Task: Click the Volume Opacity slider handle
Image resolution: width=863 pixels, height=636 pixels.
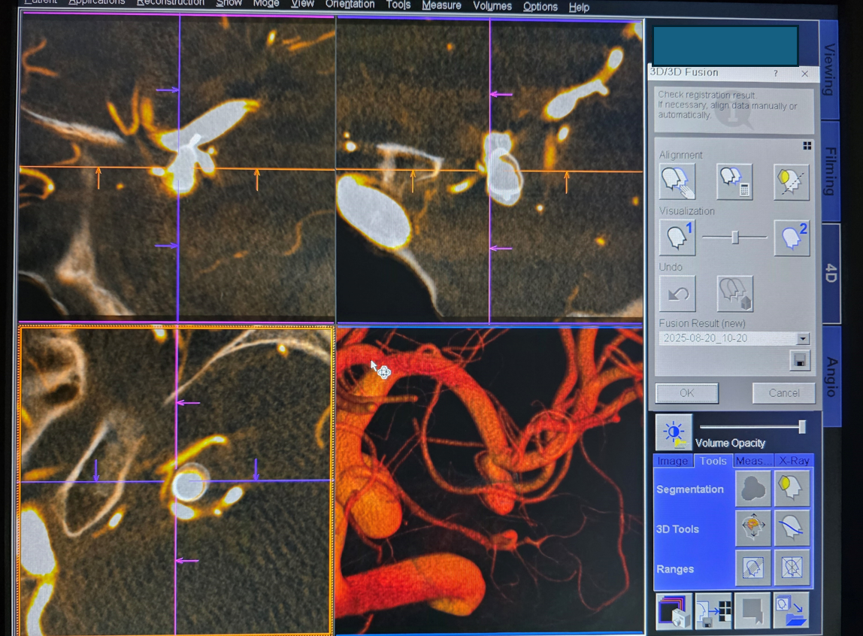Action: (x=802, y=427)
